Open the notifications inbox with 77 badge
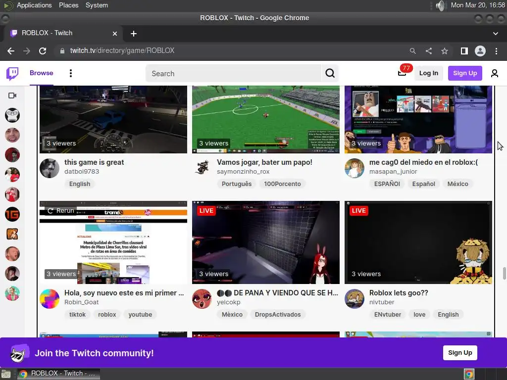This screenshot has height=380, width=507. point(402,73)
